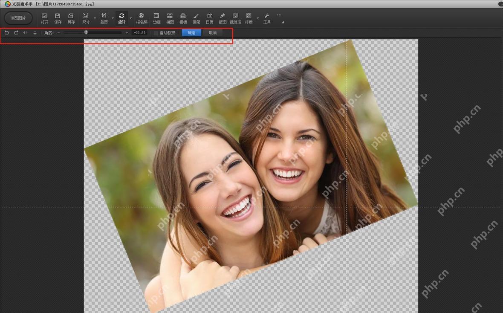Rotate image clockwise with right arrow
The height and width of the screenshot is (313, 503).
coord(16,33)
